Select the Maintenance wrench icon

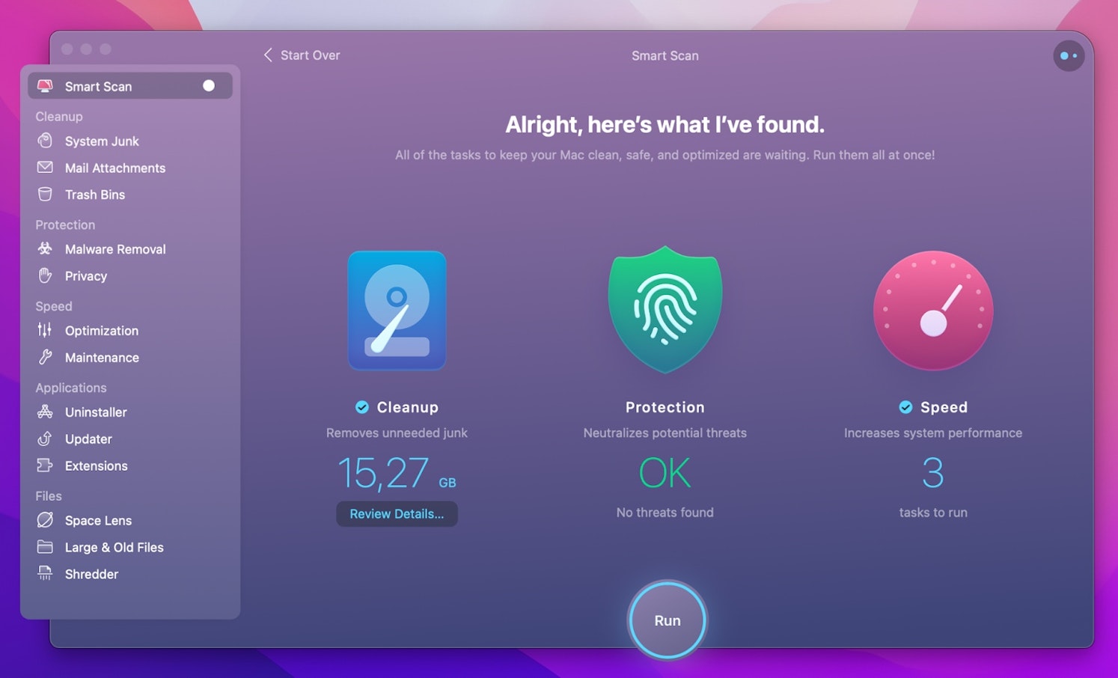[45, 357]
